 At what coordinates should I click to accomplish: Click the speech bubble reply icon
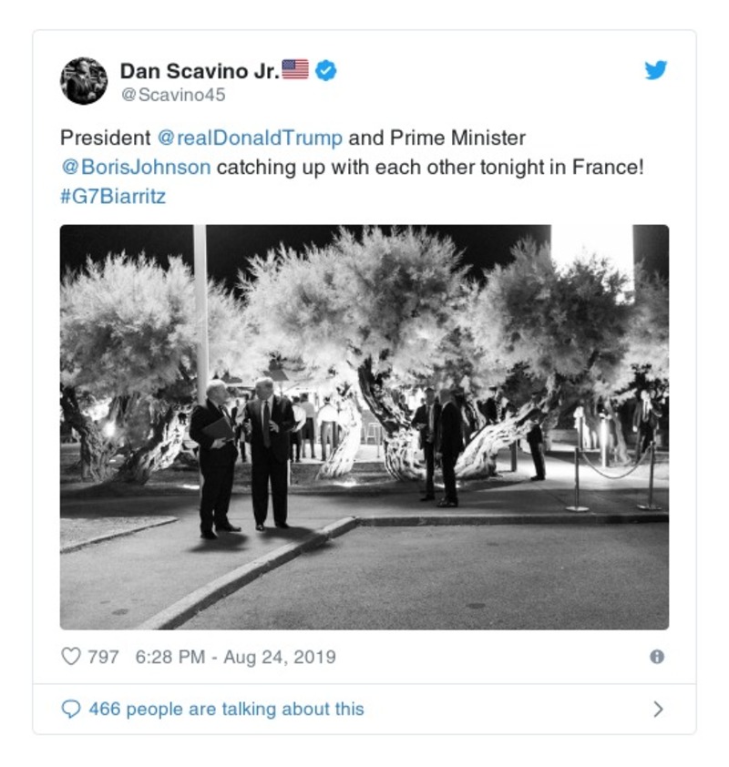click(x=71, y=709)
